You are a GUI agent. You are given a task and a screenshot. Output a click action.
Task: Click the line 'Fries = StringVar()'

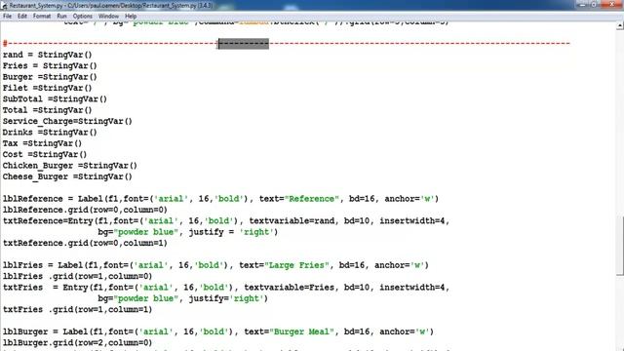pyautogui.click(x=50, y=66)
